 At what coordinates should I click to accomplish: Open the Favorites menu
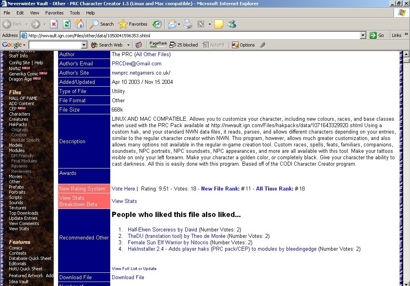pos(55,13)
